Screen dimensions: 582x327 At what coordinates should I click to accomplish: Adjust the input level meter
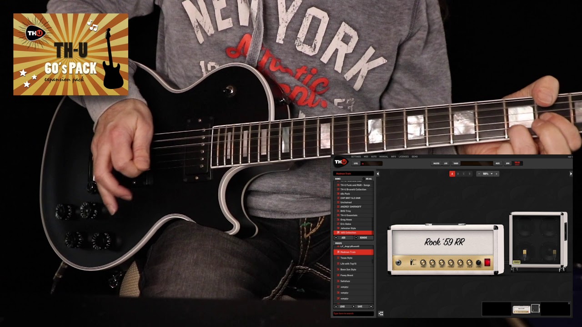tap(371, 163)
